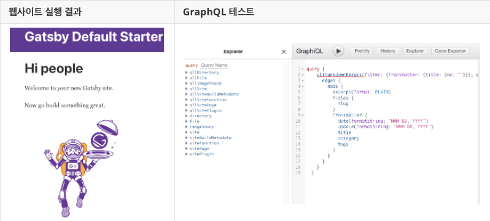Image resolution: width=490 pixels, height=221 pixels.
Task: Toggle the Explorer button in the toolbar
Action: (415, 51)
